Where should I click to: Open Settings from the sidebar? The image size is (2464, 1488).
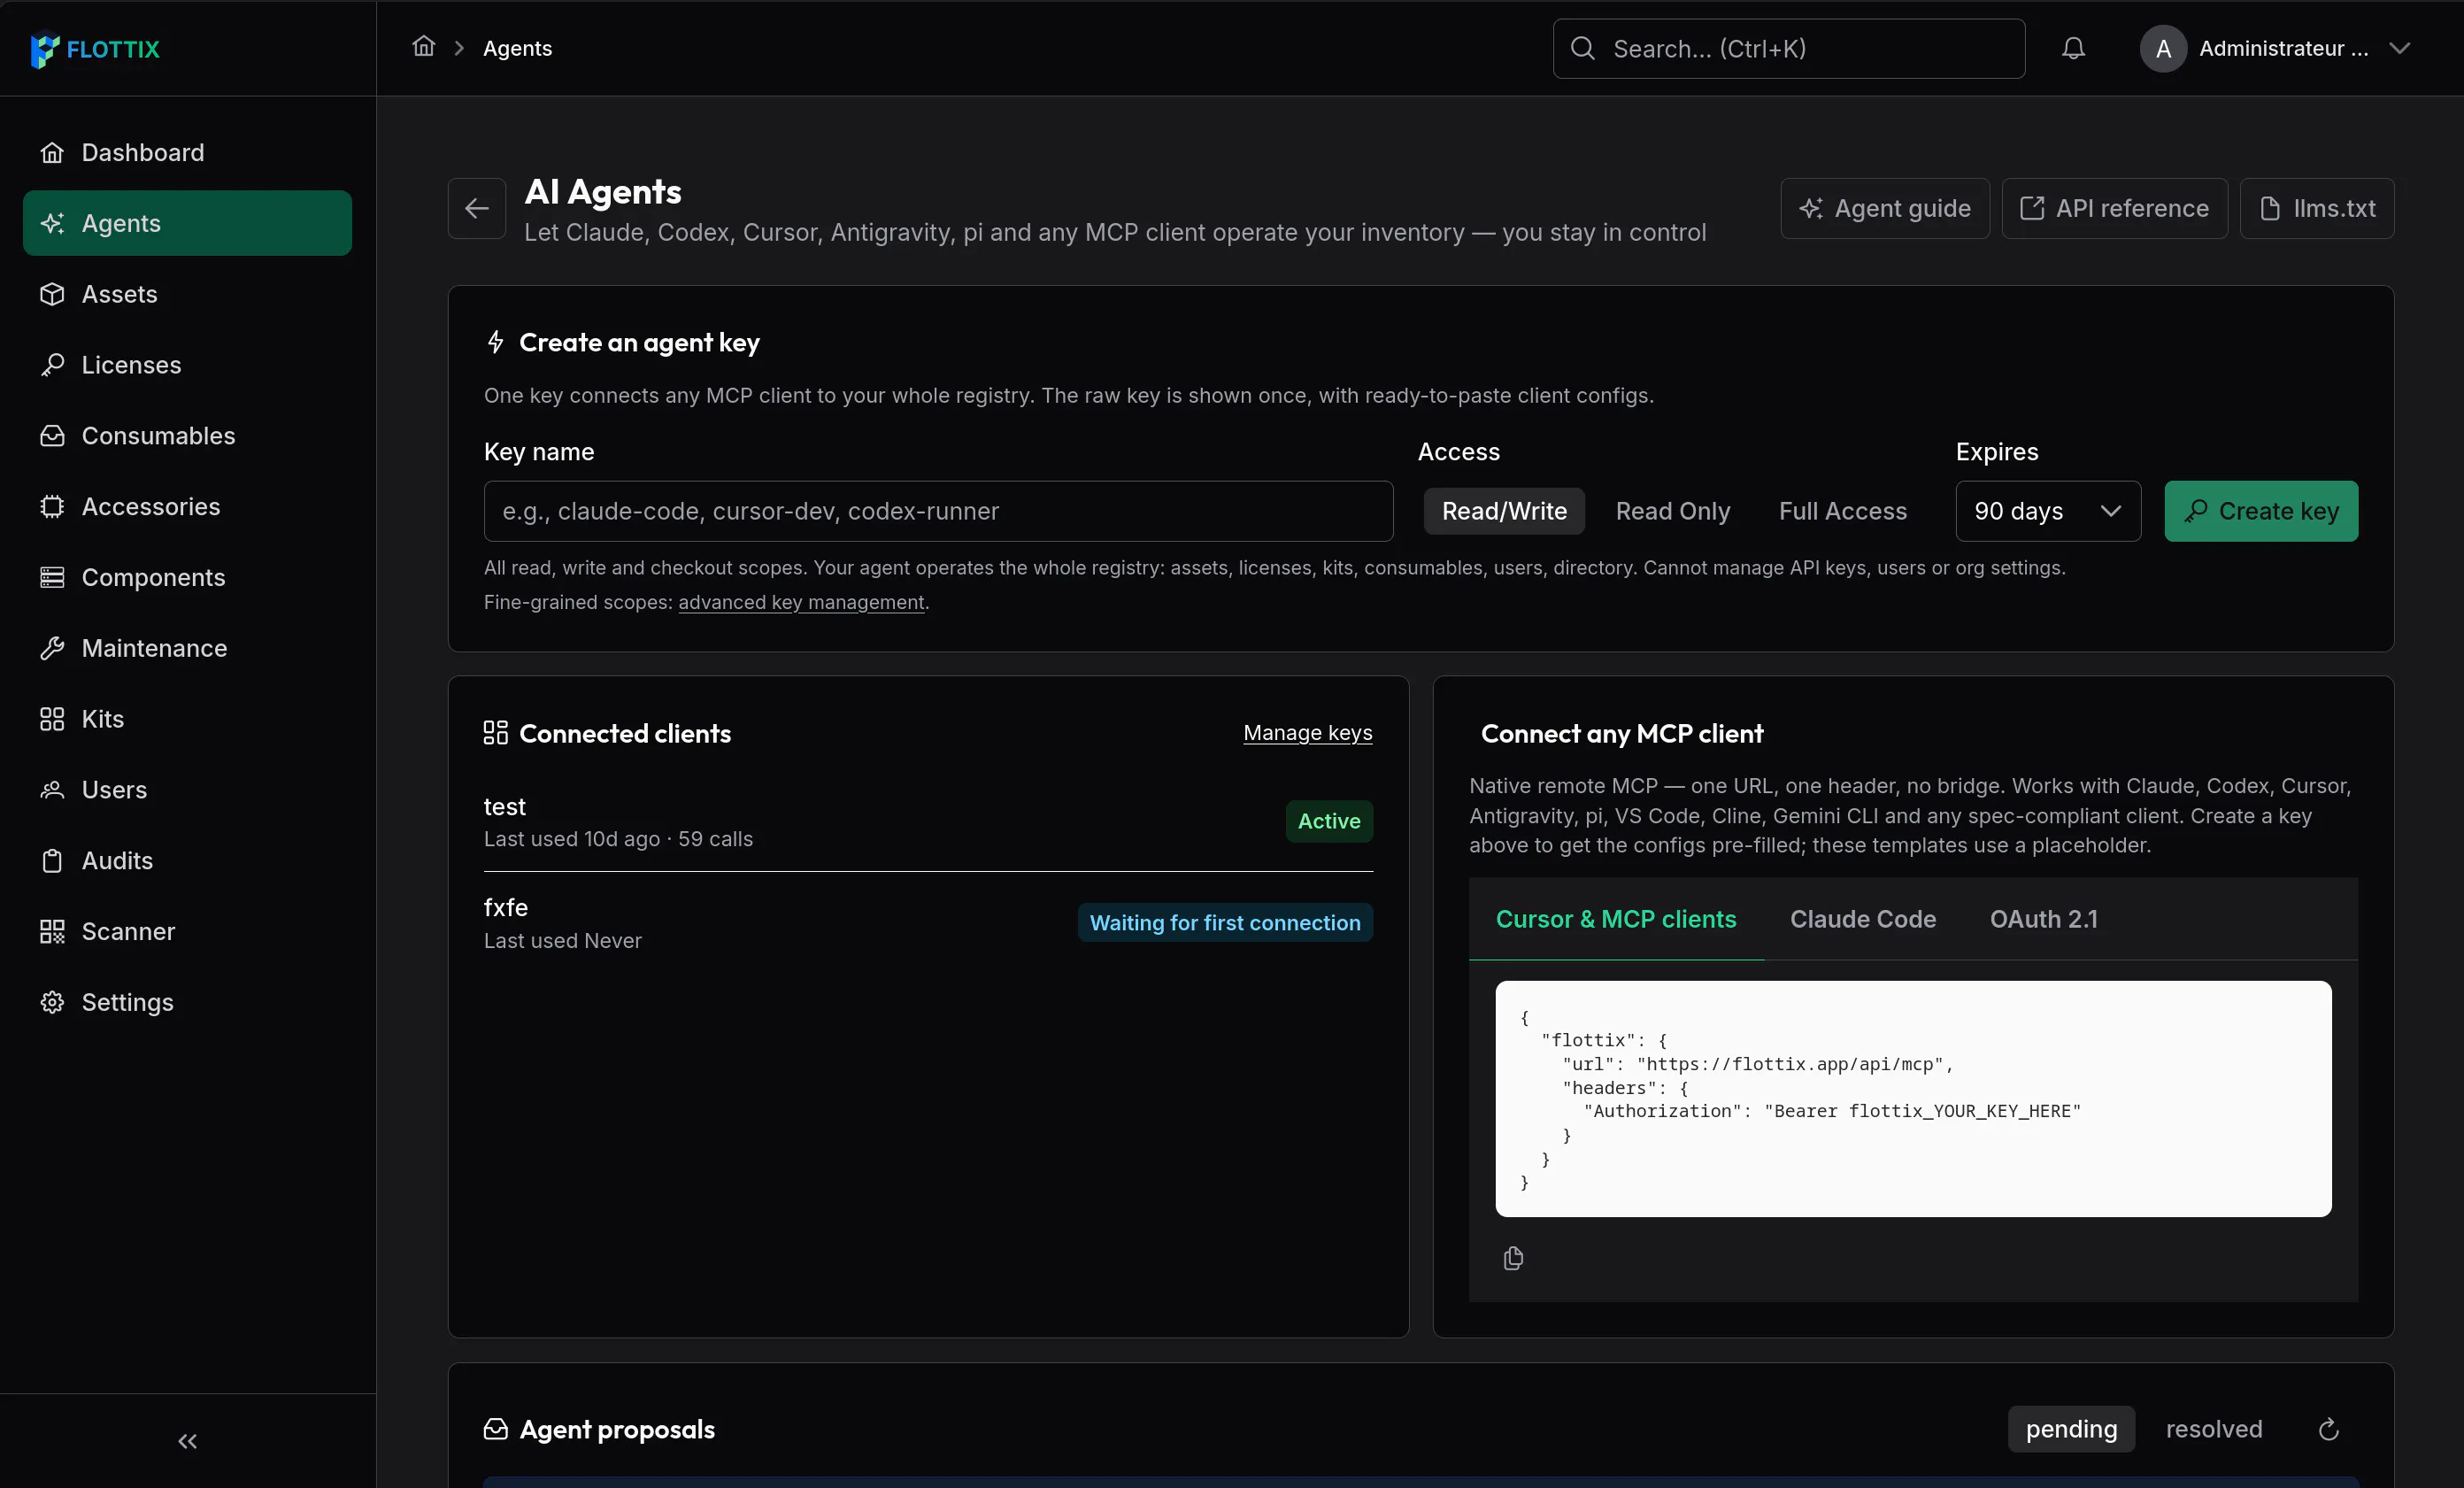187,1002
